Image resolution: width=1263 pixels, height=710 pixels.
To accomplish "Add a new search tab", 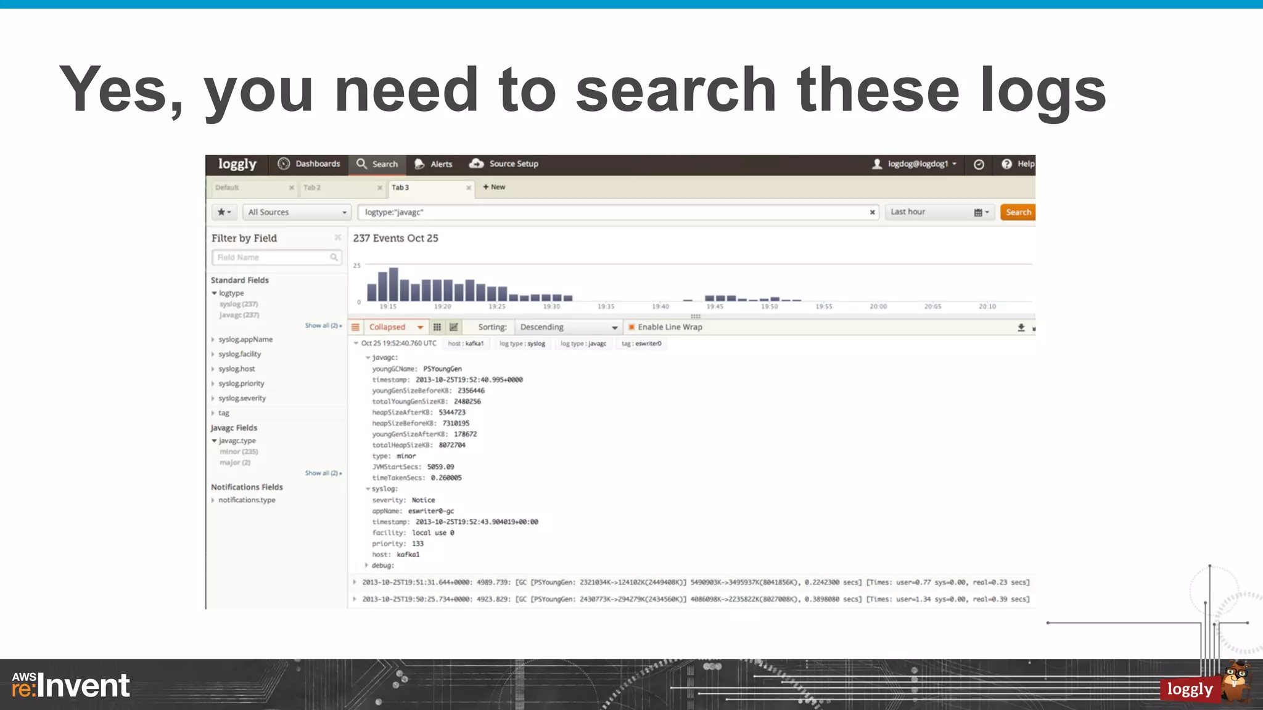I will pos(494,187).
